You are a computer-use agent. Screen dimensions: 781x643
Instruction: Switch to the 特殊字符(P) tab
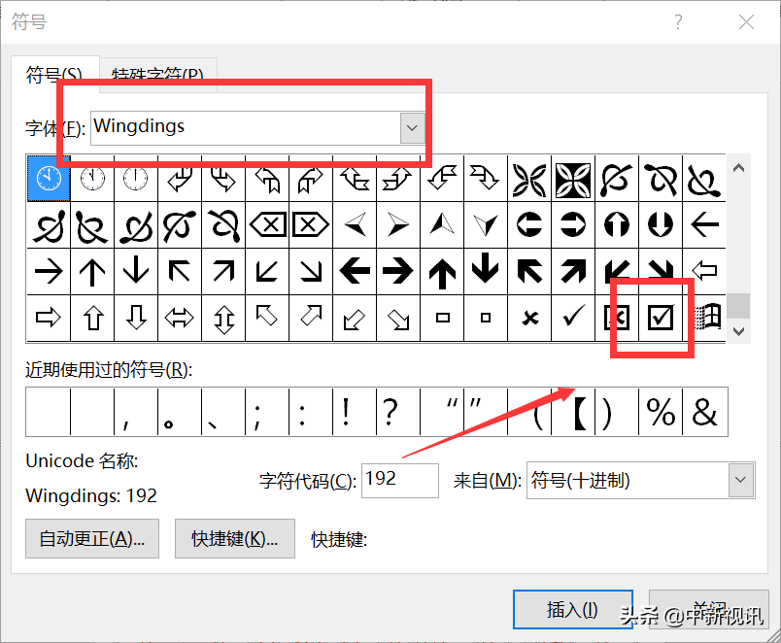click(158, 76)
